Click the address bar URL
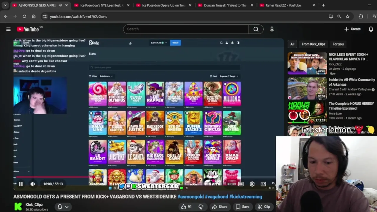 tap(79, 16)
